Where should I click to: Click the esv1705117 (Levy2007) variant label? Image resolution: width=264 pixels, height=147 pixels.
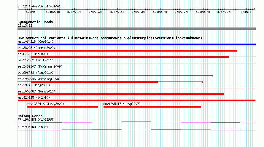click(122, 104)
